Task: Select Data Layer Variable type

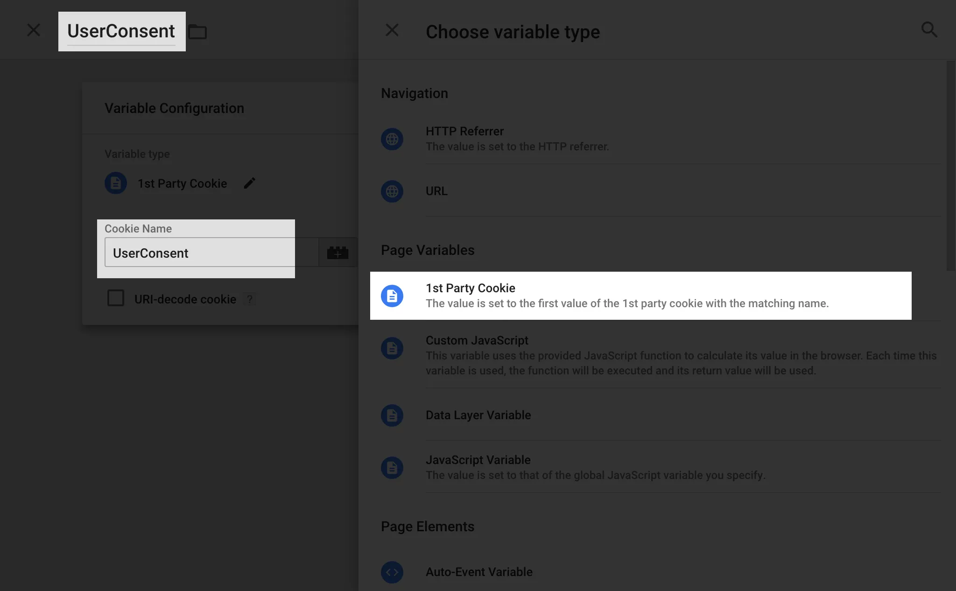Action: pos(478,415)
